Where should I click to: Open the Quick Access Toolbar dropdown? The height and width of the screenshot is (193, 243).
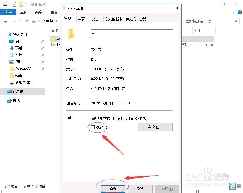[x=25, y=4]
